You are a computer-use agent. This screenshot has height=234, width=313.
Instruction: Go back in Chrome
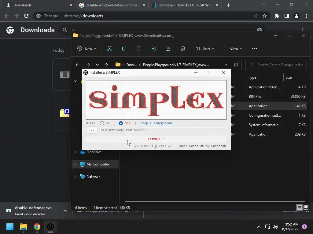pyautogui.click(x=7, y=16)
